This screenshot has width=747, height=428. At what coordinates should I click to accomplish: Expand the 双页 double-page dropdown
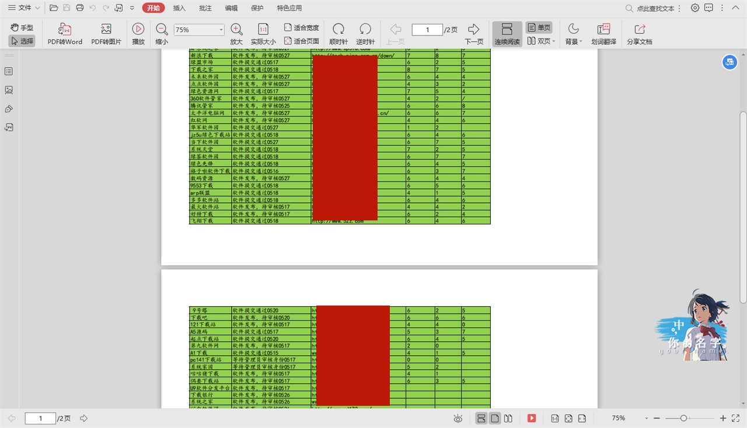click(x=552, y=41)
